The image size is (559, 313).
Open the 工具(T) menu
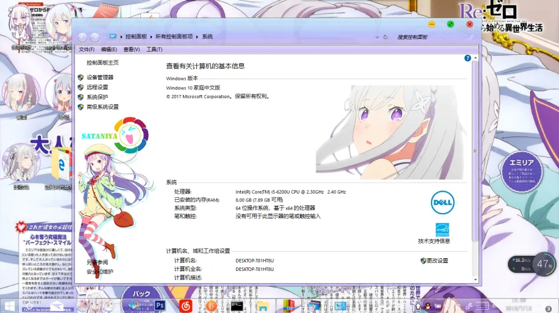pyautogui.click(x=154, y=49)
